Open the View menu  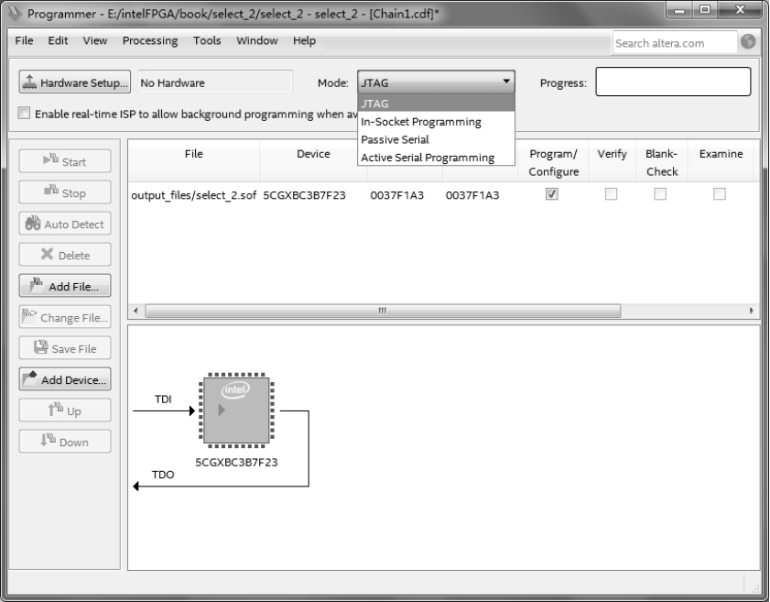click(95, 40)
